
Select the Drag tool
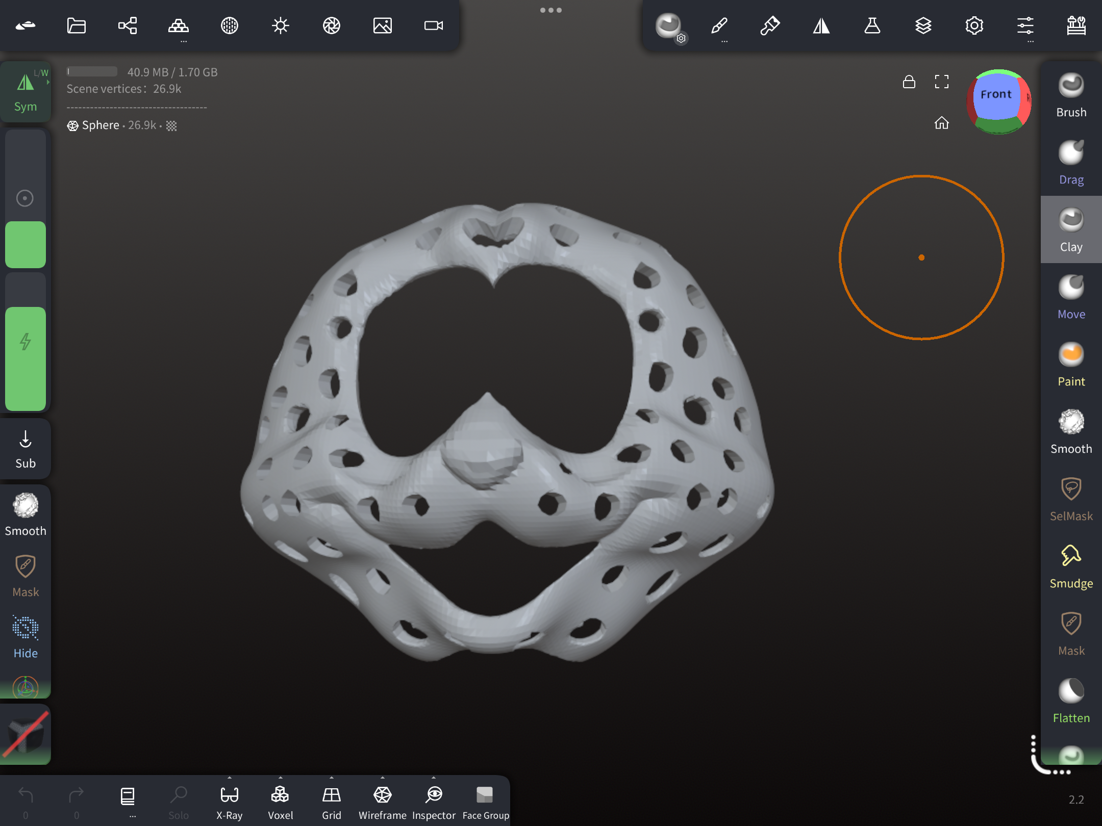click(x=1071, y=162)
